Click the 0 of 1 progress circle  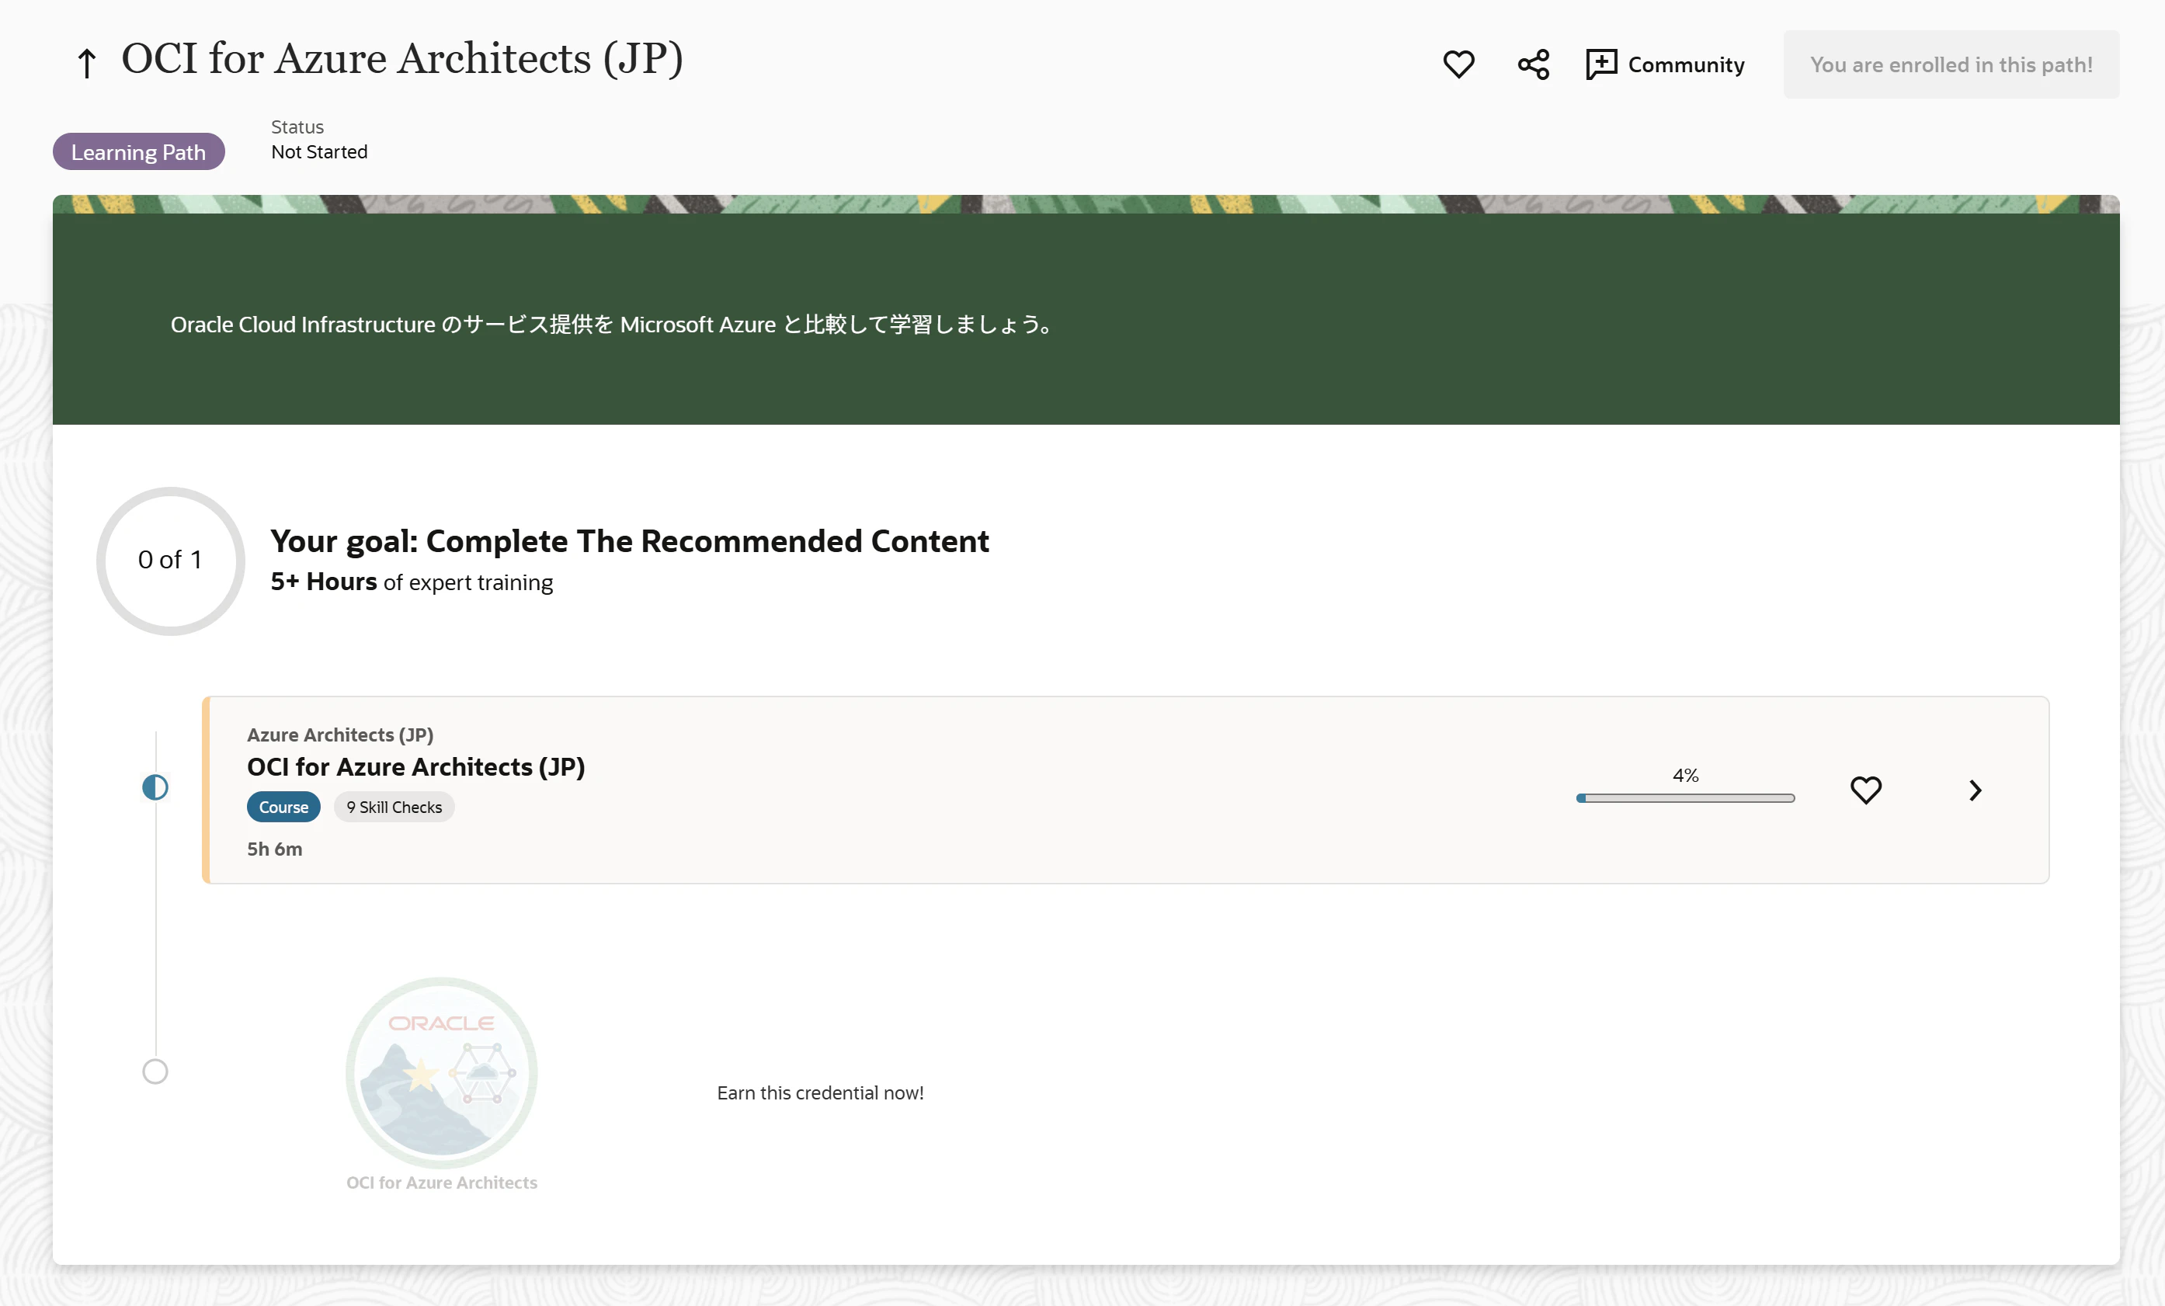[171, 561]
